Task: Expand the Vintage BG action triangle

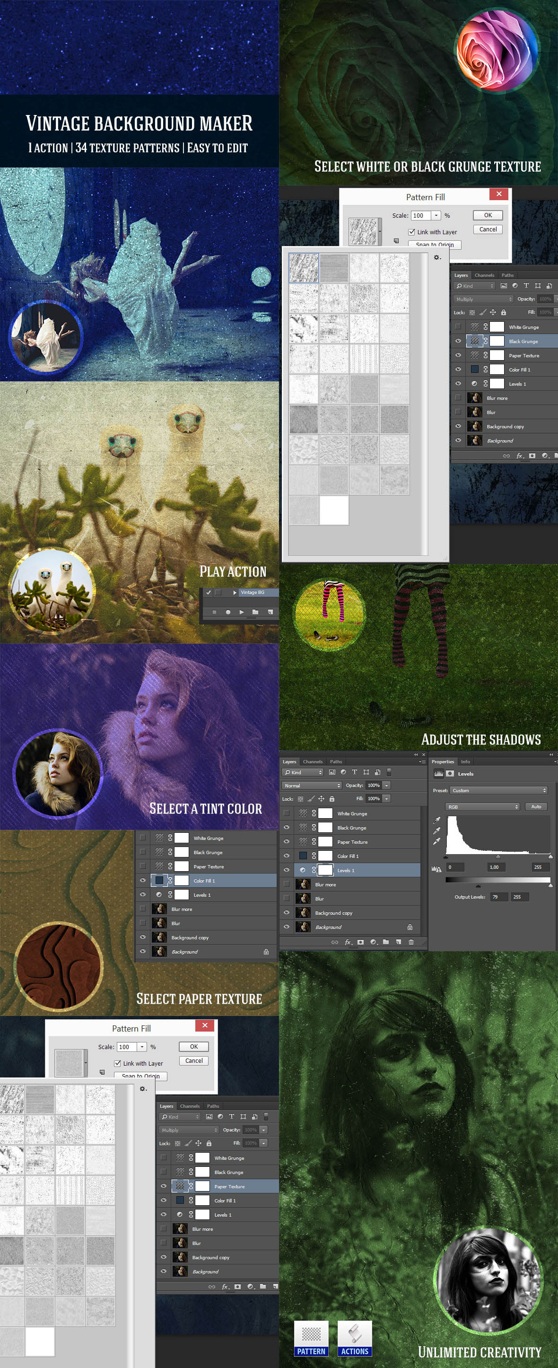Action: point(235,592)
